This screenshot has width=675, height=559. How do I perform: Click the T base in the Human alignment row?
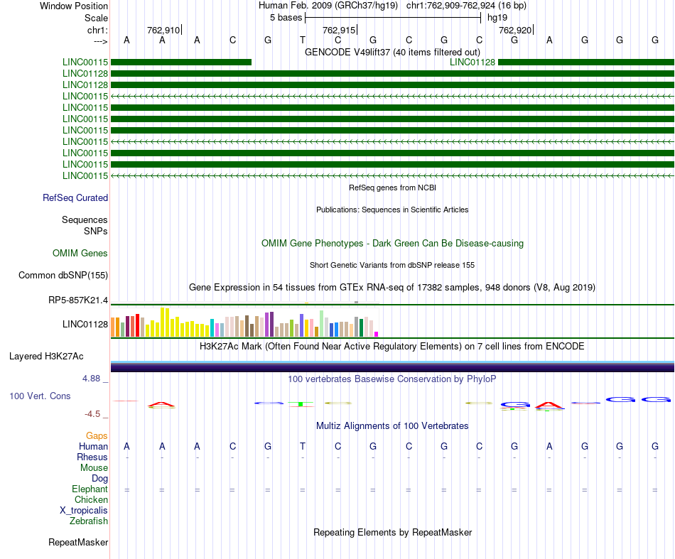[303, 446]
